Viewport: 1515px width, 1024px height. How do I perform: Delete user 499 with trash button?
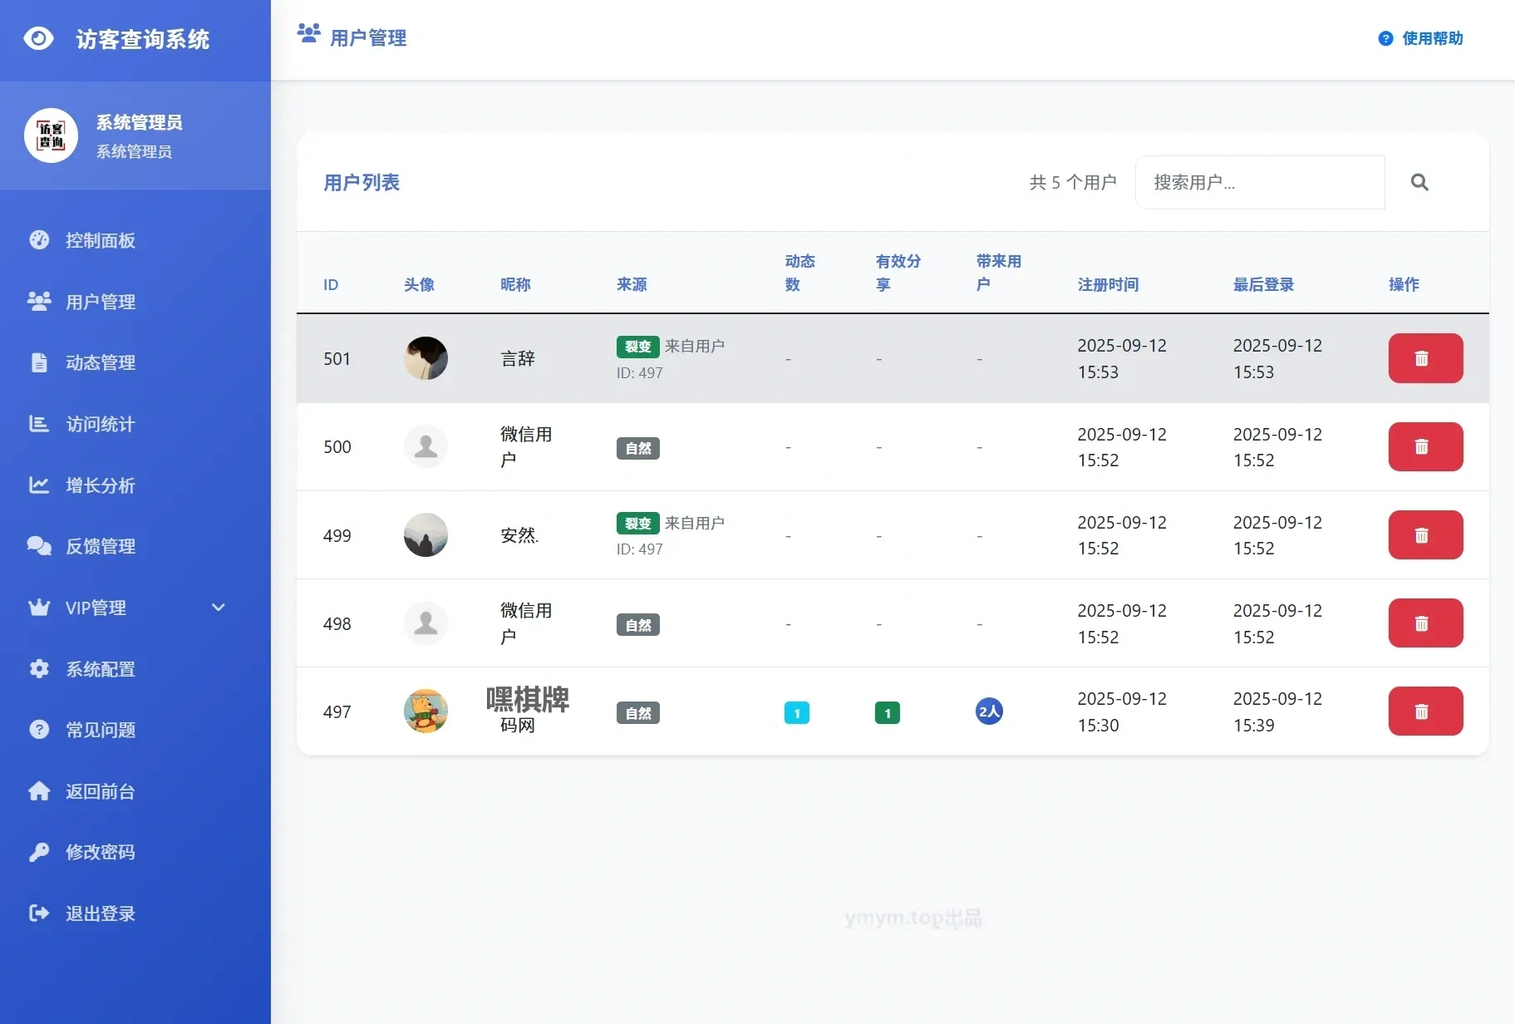tap(1425, 534)
